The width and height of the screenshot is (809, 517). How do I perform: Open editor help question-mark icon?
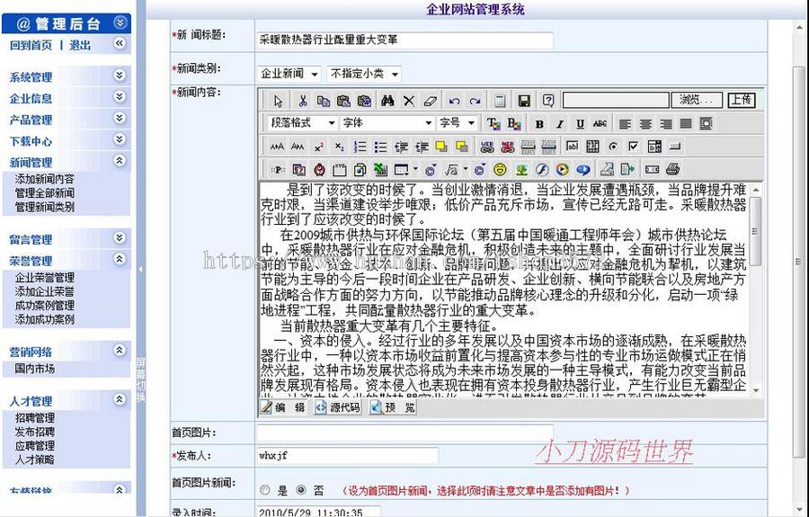[x=548, y=100]
